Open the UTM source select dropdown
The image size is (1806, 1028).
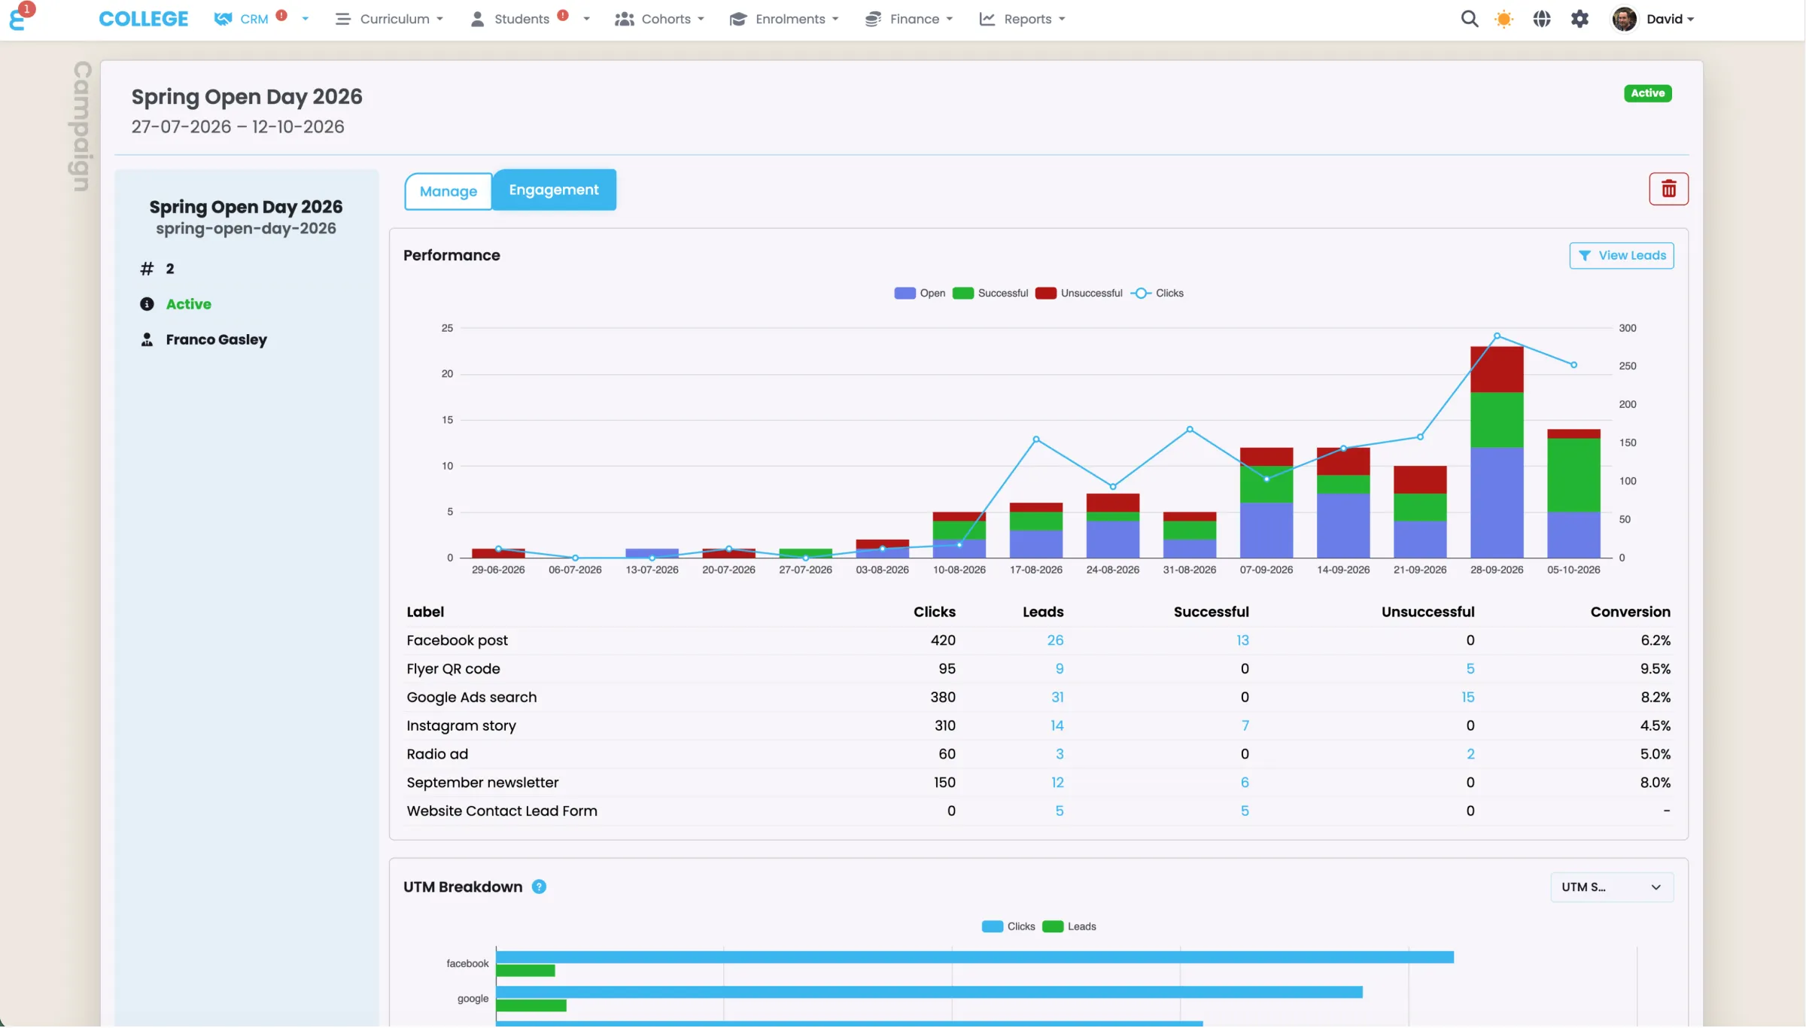(x=1612, y=887)
